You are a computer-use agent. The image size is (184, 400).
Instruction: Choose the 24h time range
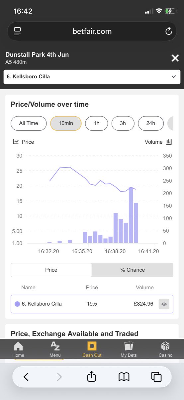pyautogui.click(x=151, y=123)
